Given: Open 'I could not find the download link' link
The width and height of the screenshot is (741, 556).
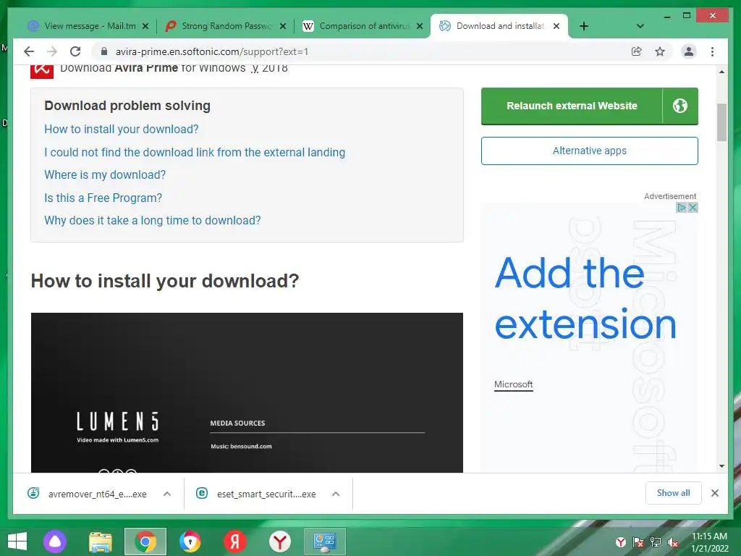Looking at the screenshot, I should pos(195,152).
